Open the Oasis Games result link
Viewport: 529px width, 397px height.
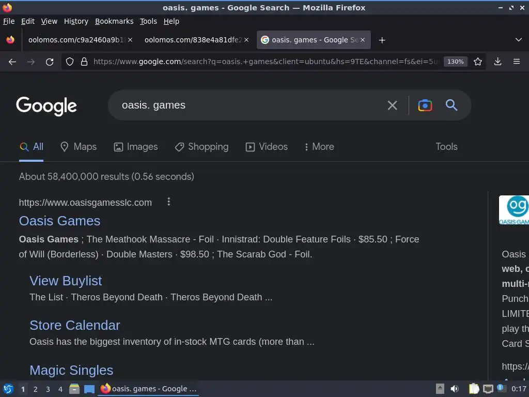pos(60,221)
